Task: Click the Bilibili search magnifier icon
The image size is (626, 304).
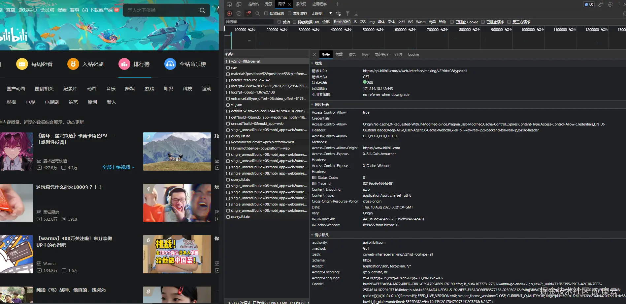Action: click(202, 10)
